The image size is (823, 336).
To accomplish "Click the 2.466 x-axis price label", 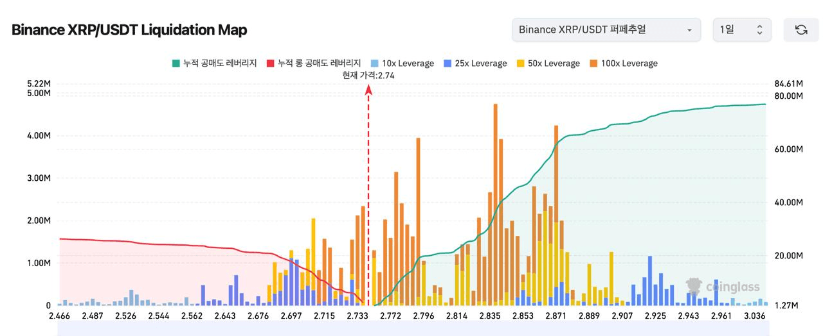I will click(60, 316).
